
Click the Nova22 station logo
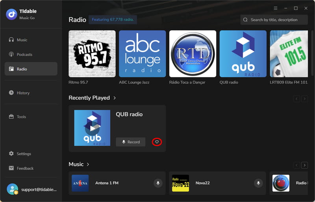[180, 183]
